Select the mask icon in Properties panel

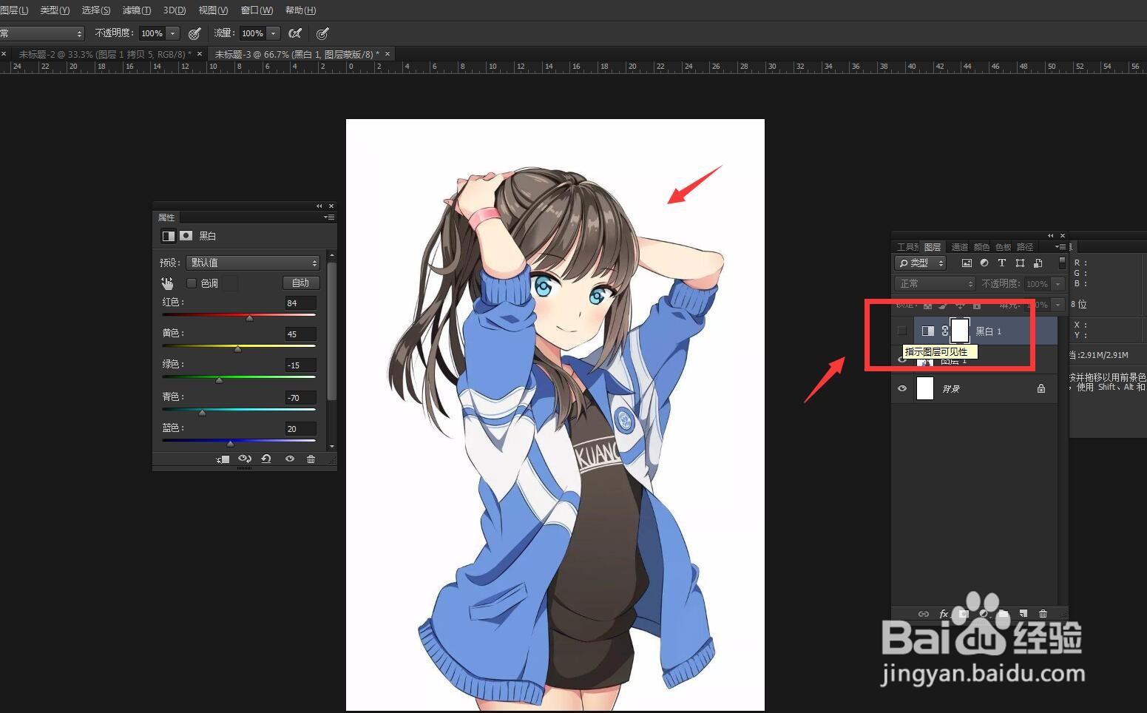pos(186,236)
